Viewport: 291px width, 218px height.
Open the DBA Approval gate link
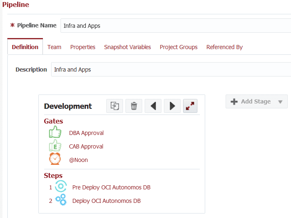coord(86,133)
